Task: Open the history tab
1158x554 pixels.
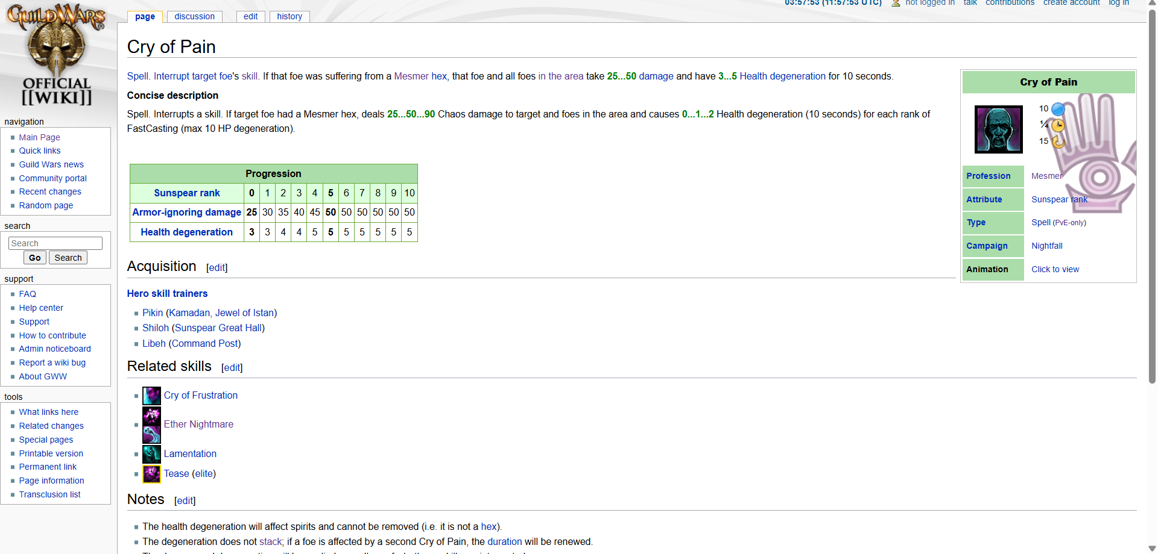Action: tap(289, 16)
